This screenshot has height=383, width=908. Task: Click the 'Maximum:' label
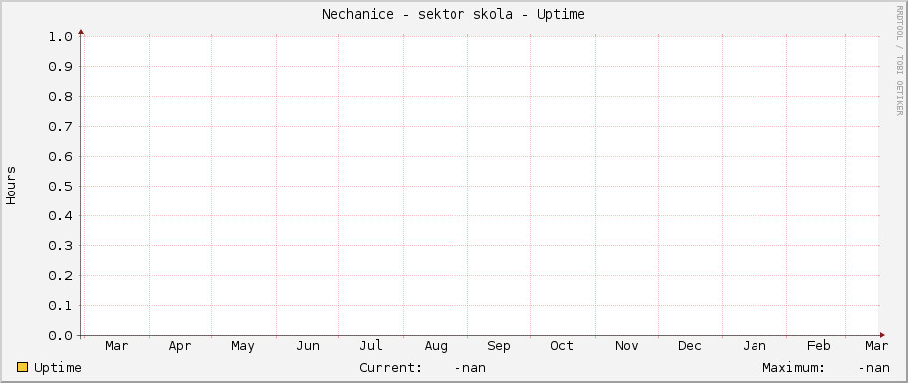coord(794,368)
